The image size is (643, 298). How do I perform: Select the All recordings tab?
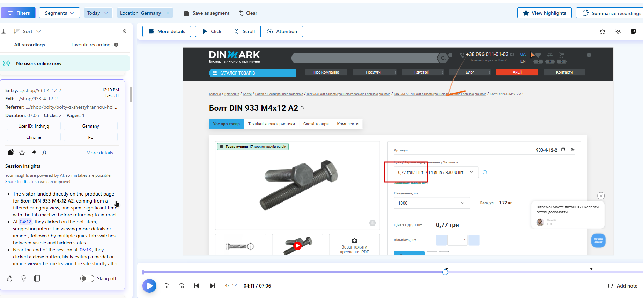29,45
